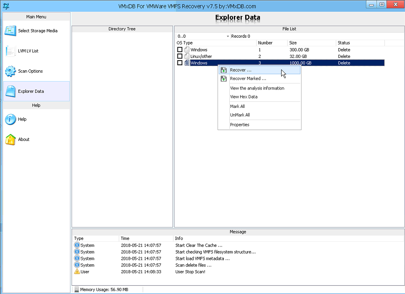Select View the analysis information
The image size is (405, 294).
pos(259,88)
